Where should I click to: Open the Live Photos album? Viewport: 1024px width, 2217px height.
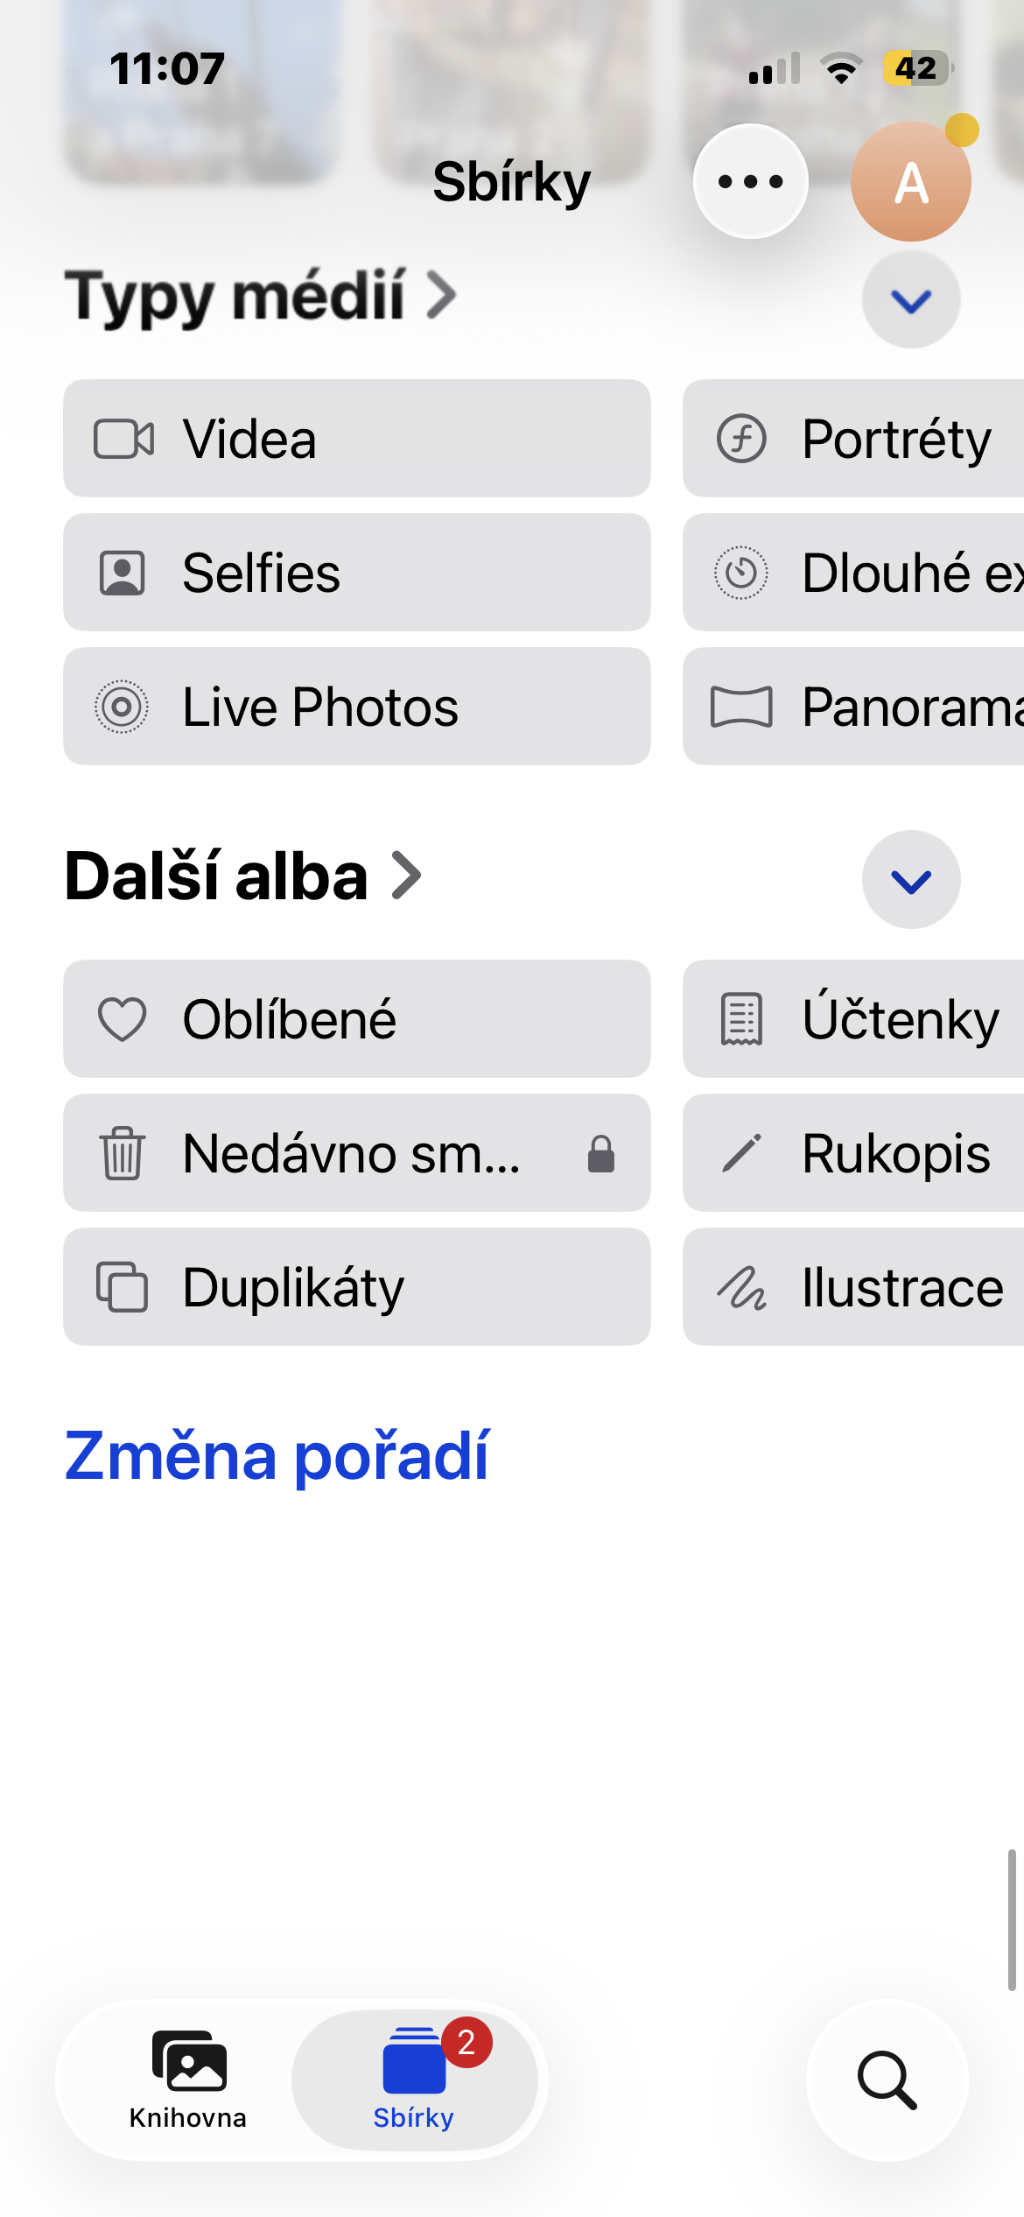[x=356, y=707]
